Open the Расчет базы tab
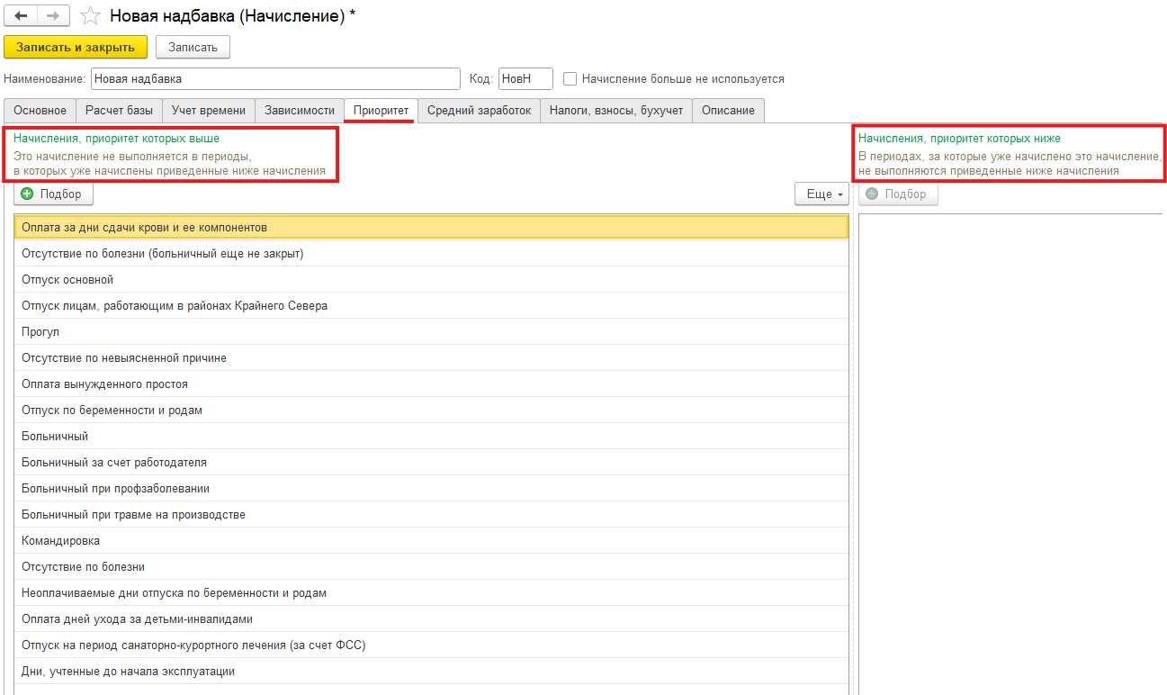Viewport: 1167px width, 695px height. click(119, 110)
